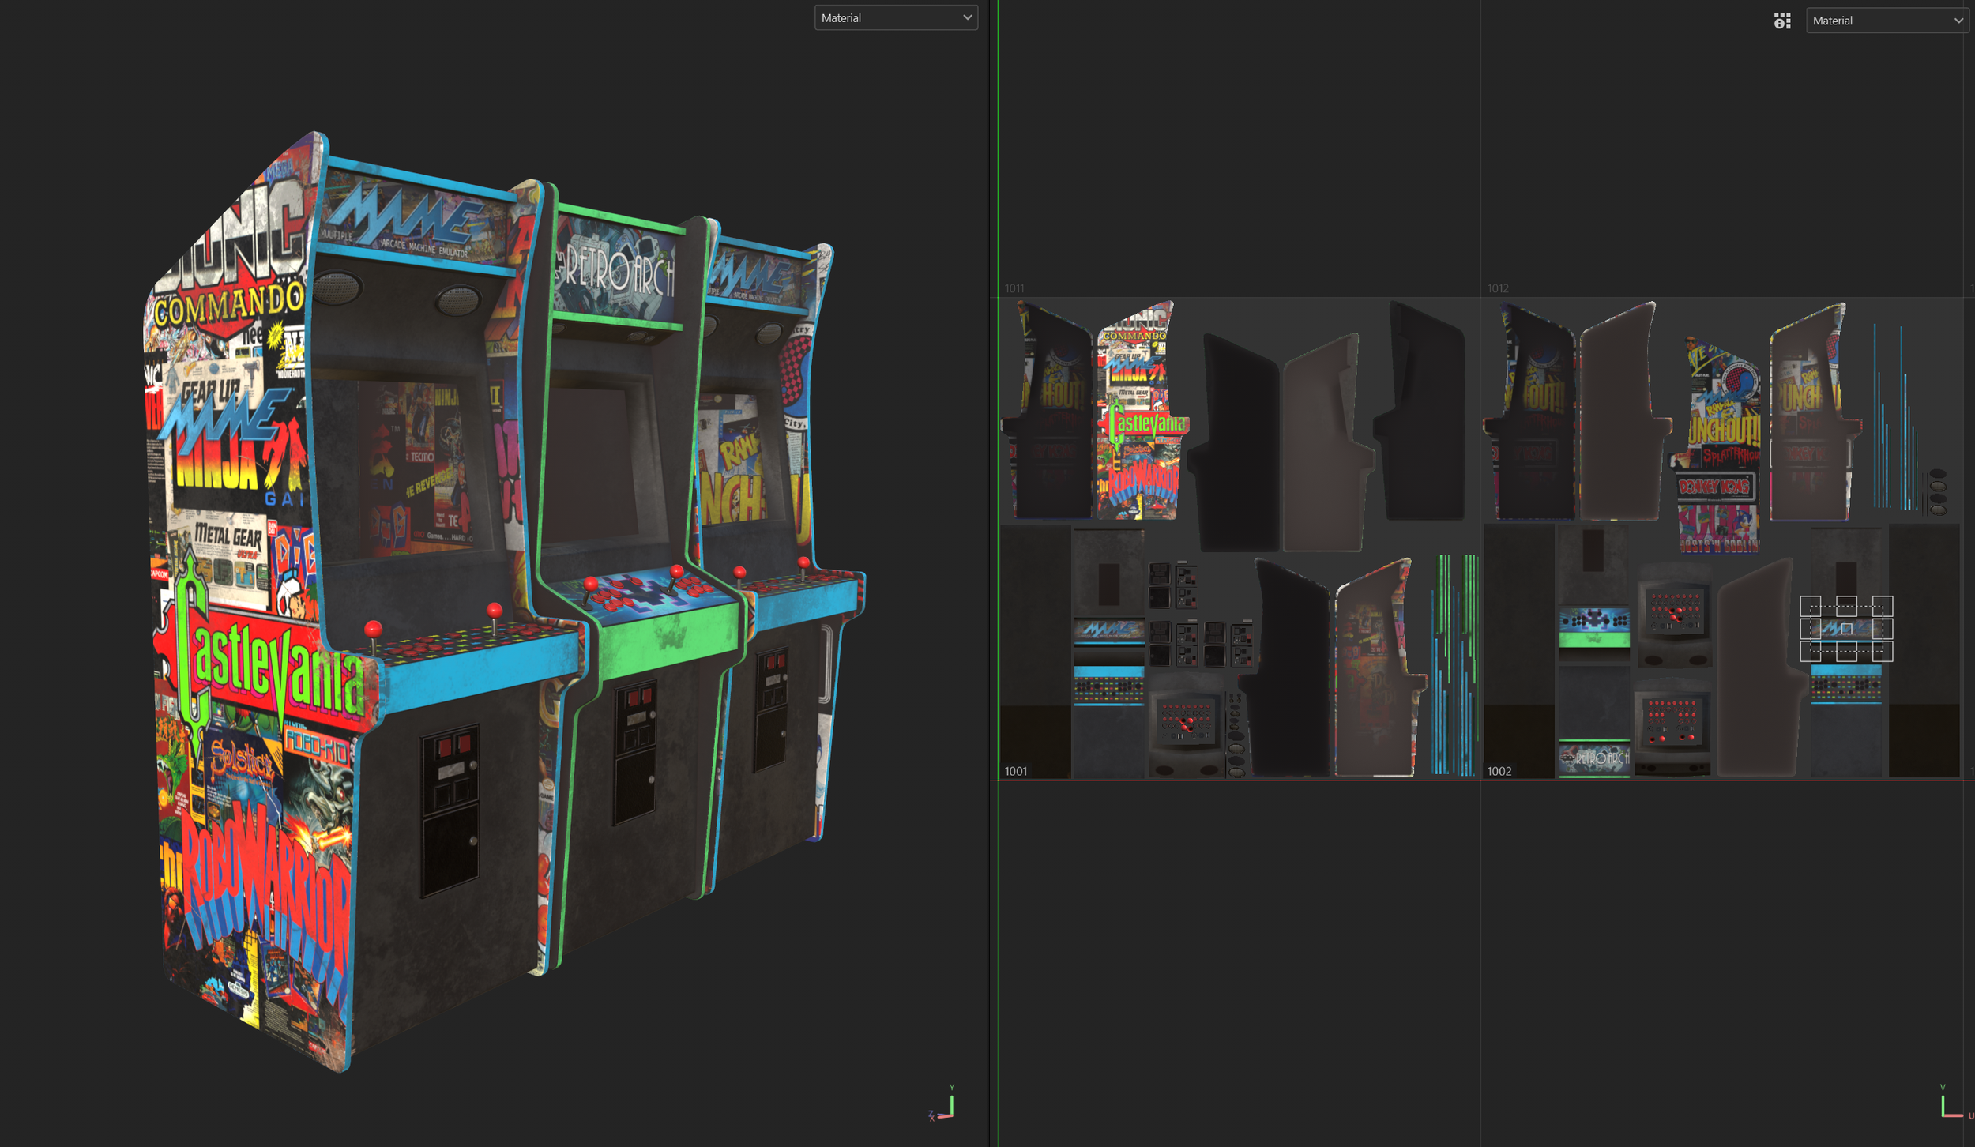Select the UDIM tile labeled 1001

(1016, 771)
